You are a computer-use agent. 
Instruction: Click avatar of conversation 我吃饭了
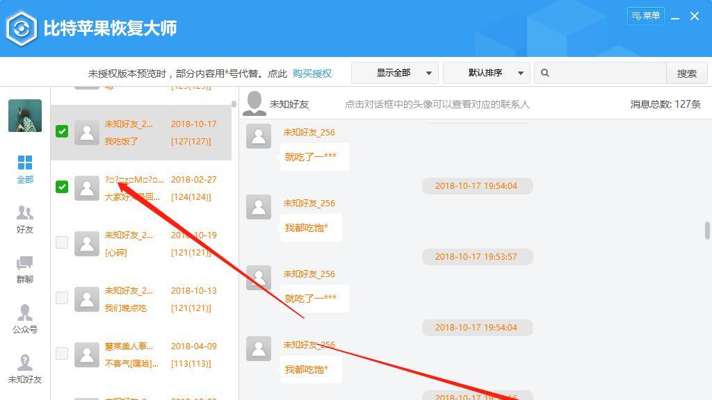coord(87,133)
